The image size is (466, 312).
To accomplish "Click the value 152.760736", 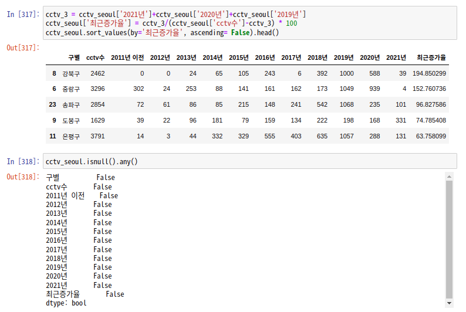I will tap(429, 89).
